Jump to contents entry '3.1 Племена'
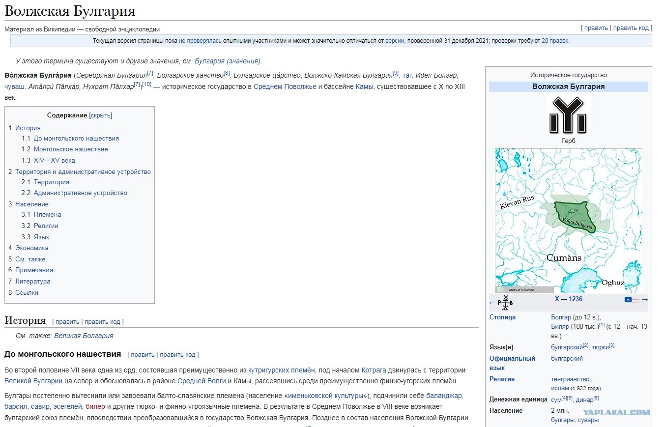The height and width of the screenshot is (427, 663). (x=41, y=215)
